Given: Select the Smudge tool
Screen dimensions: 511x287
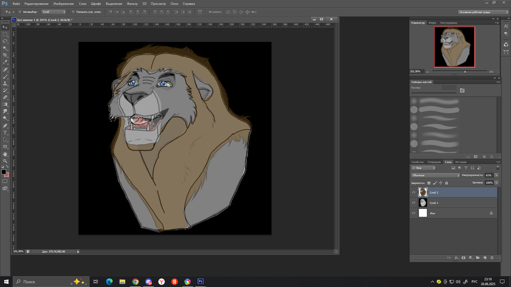Looking at the screenshot, I should click(5, 111).
